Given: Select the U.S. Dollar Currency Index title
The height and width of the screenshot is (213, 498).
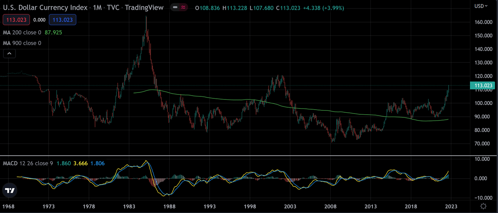Looking at the screenshot, I should pos(45,8).
